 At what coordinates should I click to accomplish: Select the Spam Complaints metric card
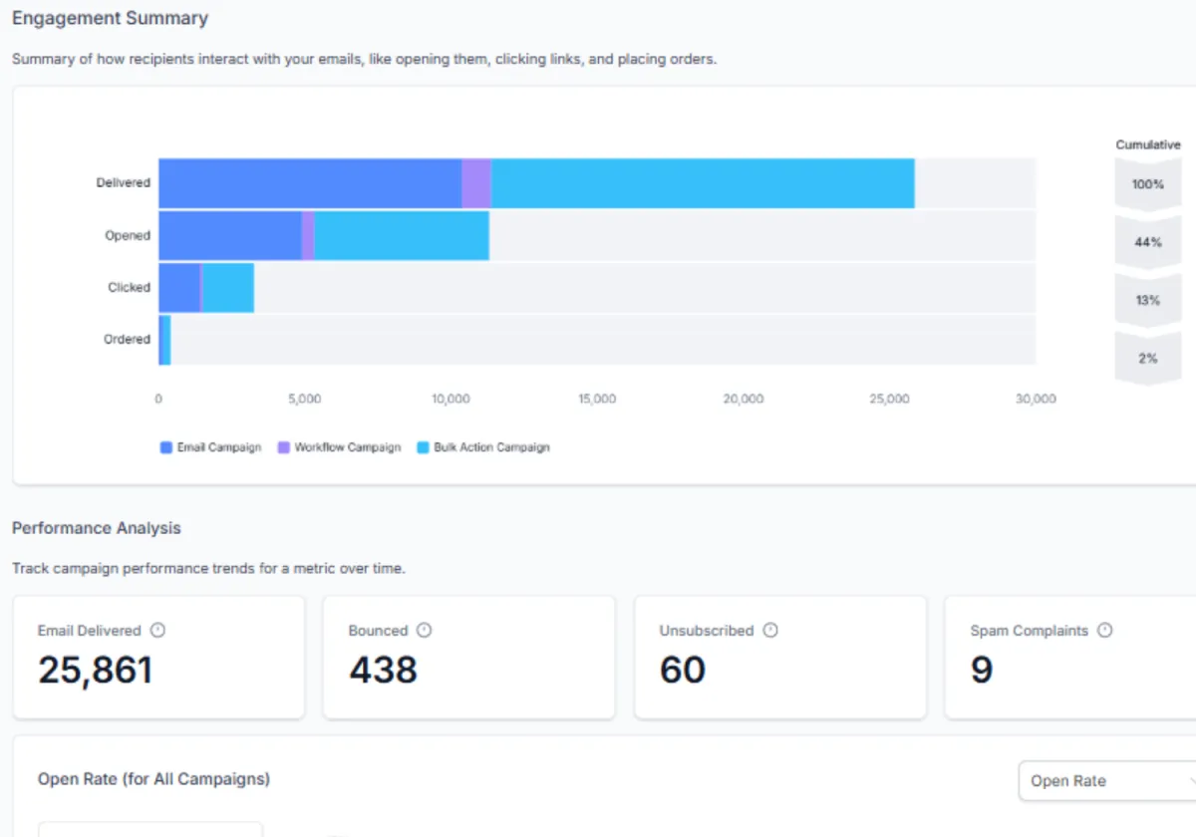1070,658
